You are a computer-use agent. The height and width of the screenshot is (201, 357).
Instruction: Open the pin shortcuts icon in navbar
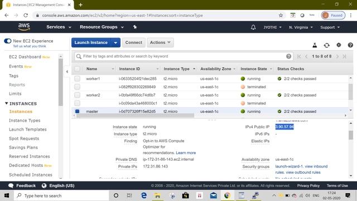(x=135, y=27)
